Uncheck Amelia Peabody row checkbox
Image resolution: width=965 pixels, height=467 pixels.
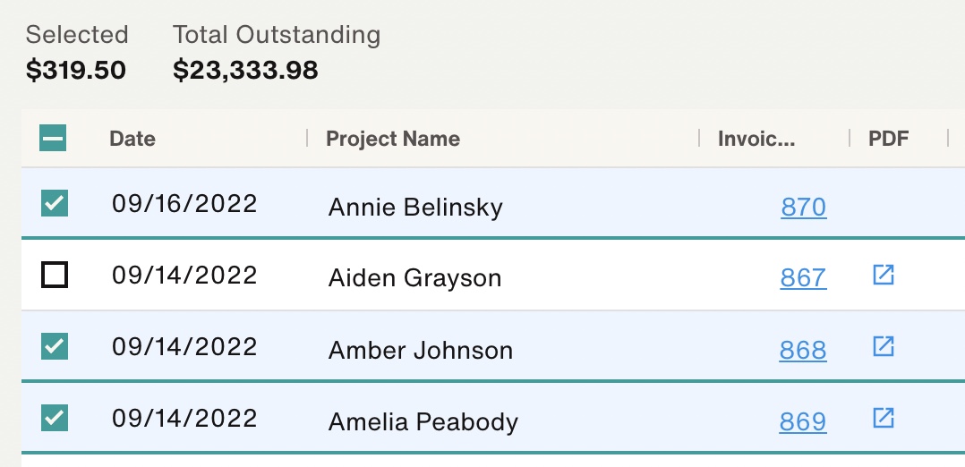[55, 418]
